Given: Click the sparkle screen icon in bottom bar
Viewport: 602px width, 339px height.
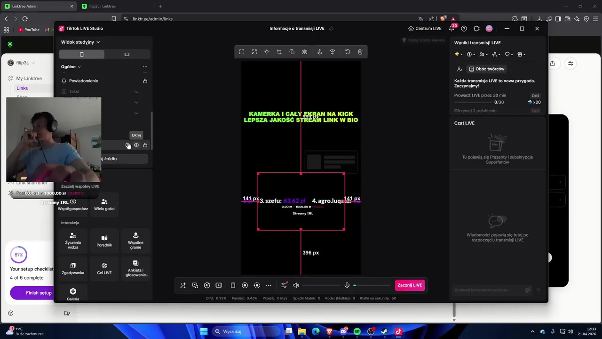Looking at the screenshot, I should 219,285.
